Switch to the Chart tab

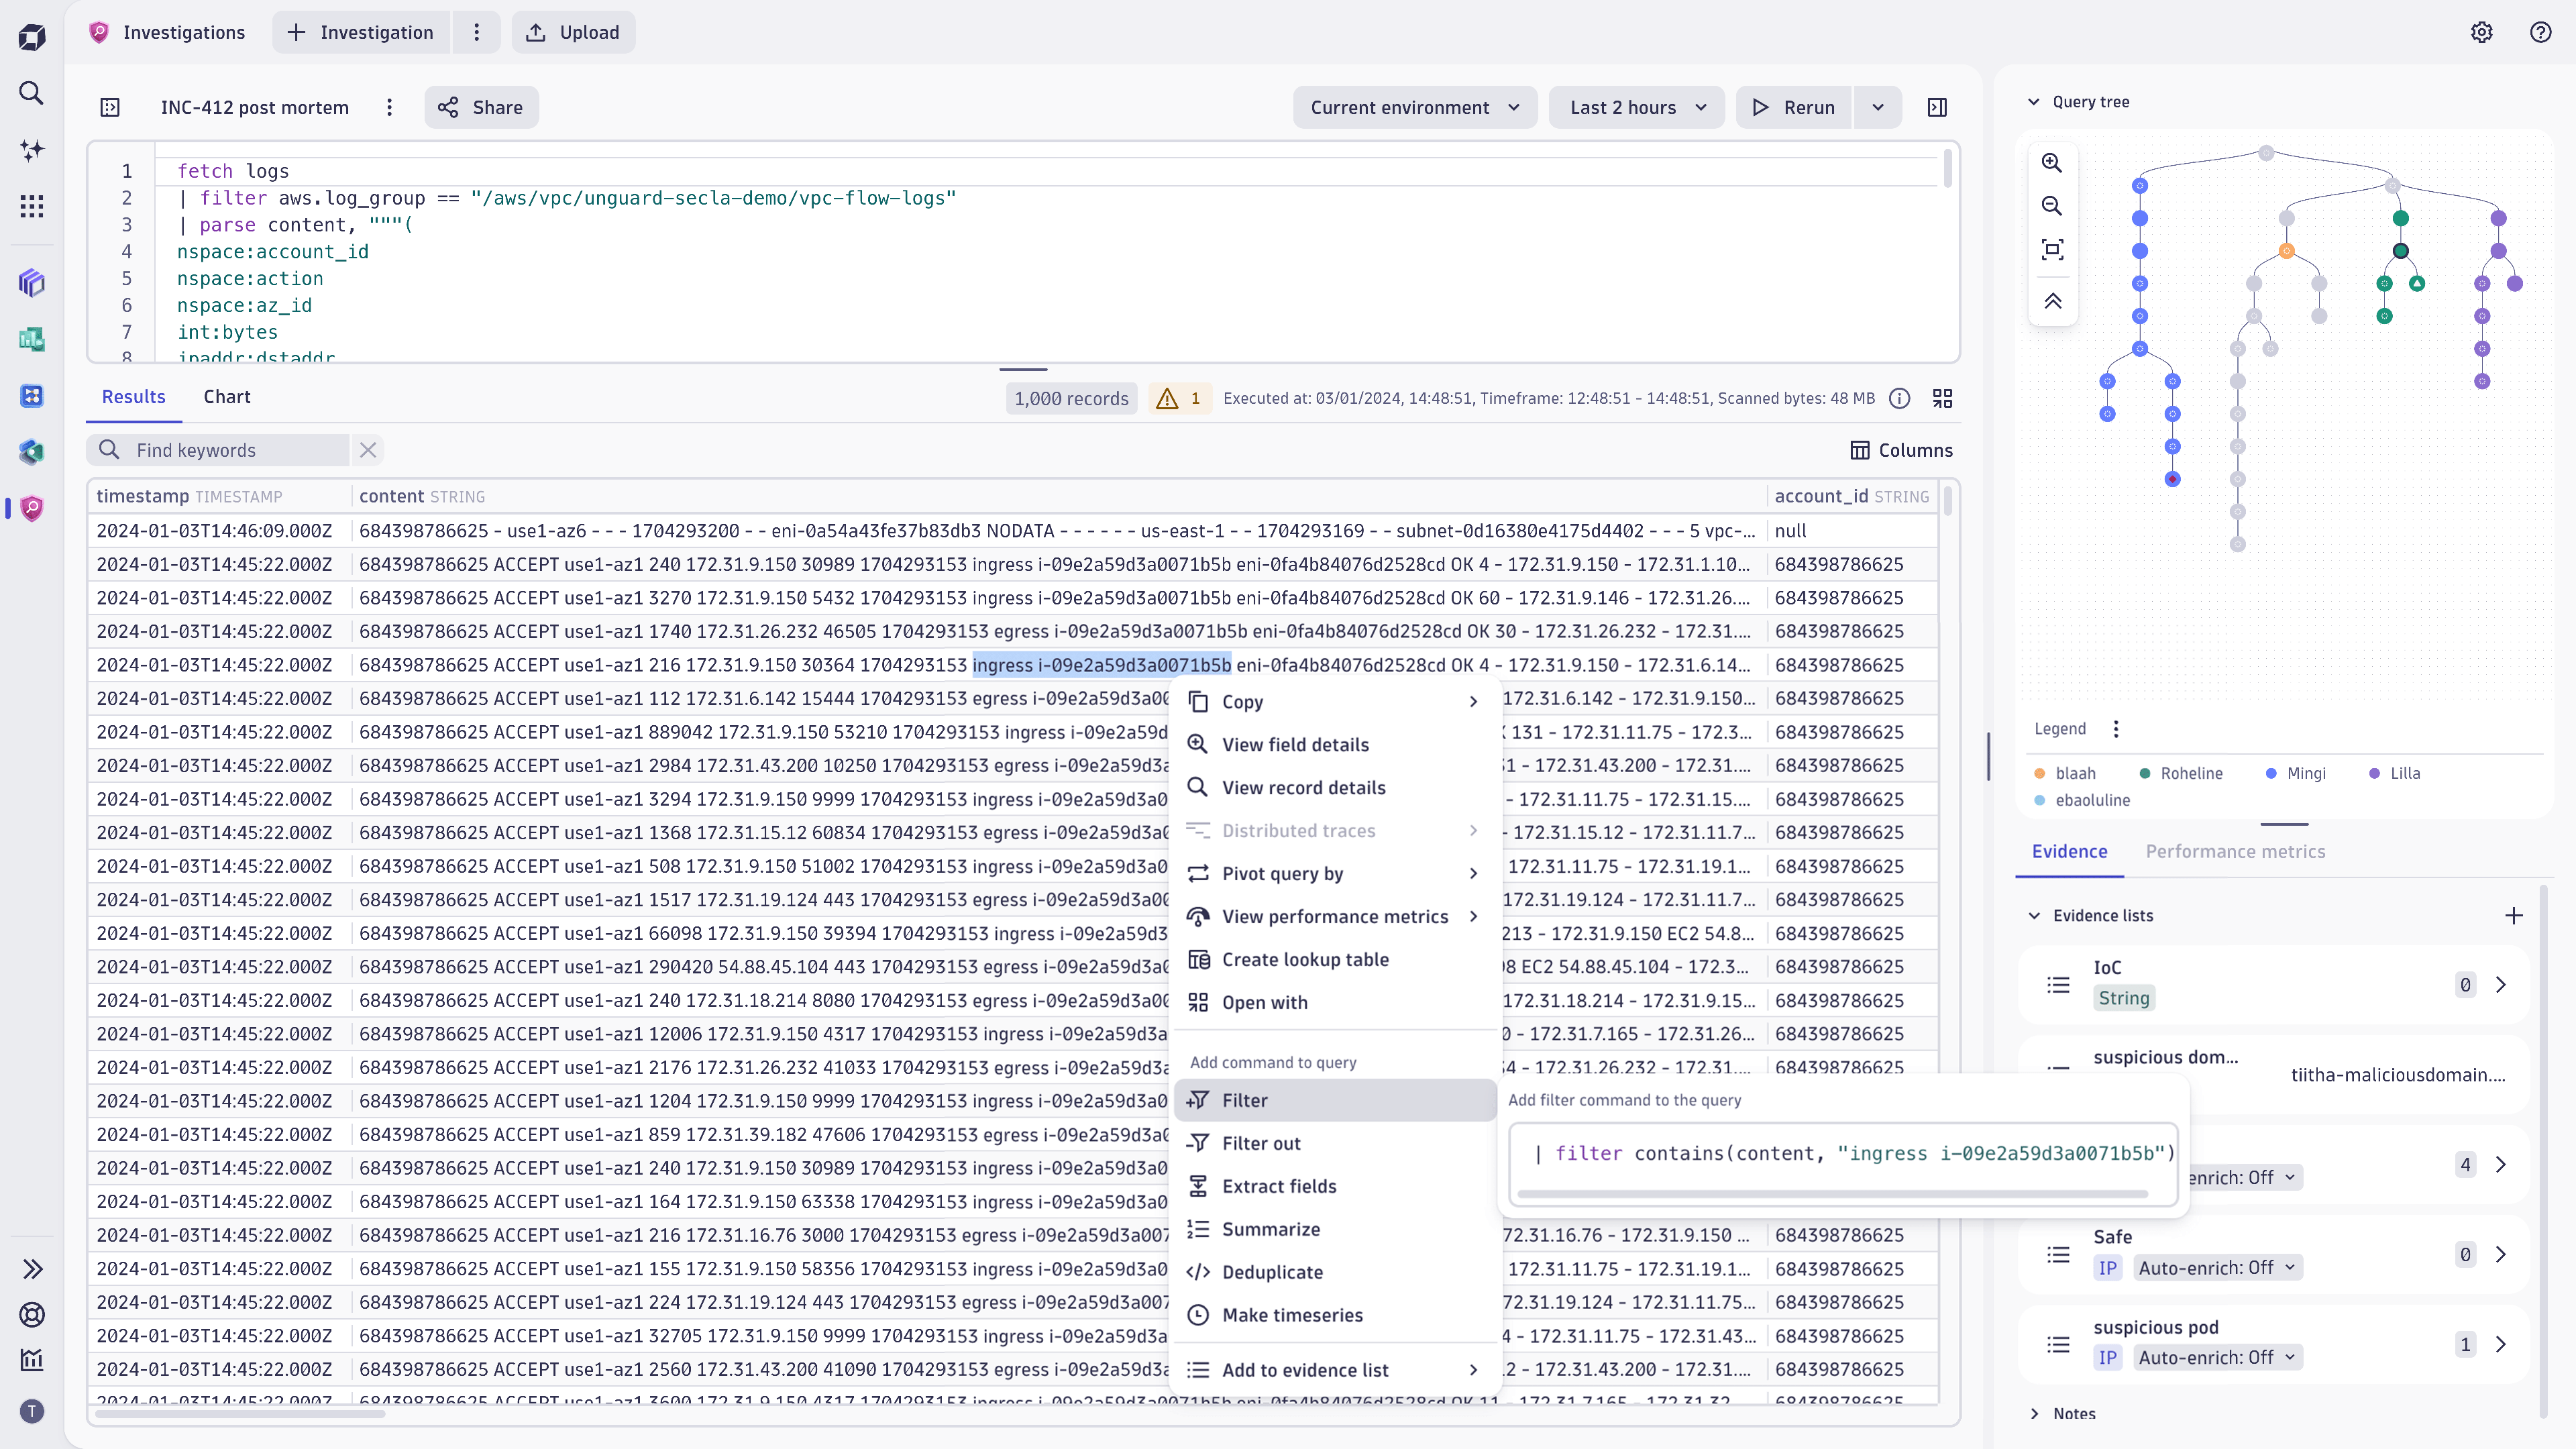coord(226,397)
